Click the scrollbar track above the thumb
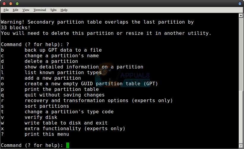Viewport: 244px width, 149px height. [x=241, y=53]
